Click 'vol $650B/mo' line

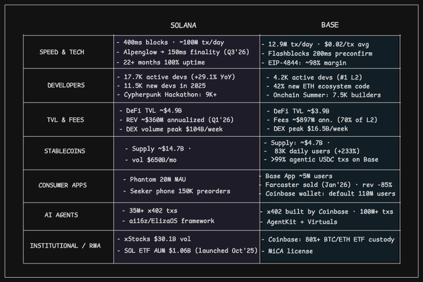coord(151,160)
